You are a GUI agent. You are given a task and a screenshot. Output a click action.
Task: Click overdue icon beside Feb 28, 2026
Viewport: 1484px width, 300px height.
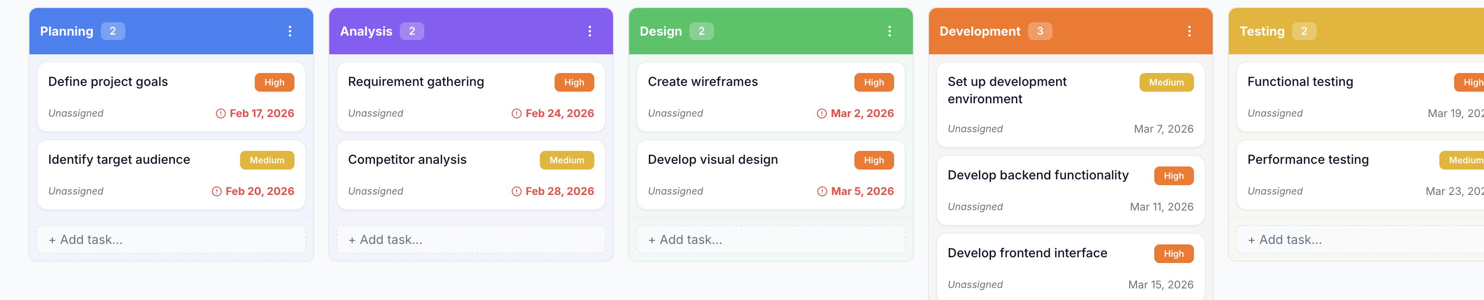[x=517, y=191]
